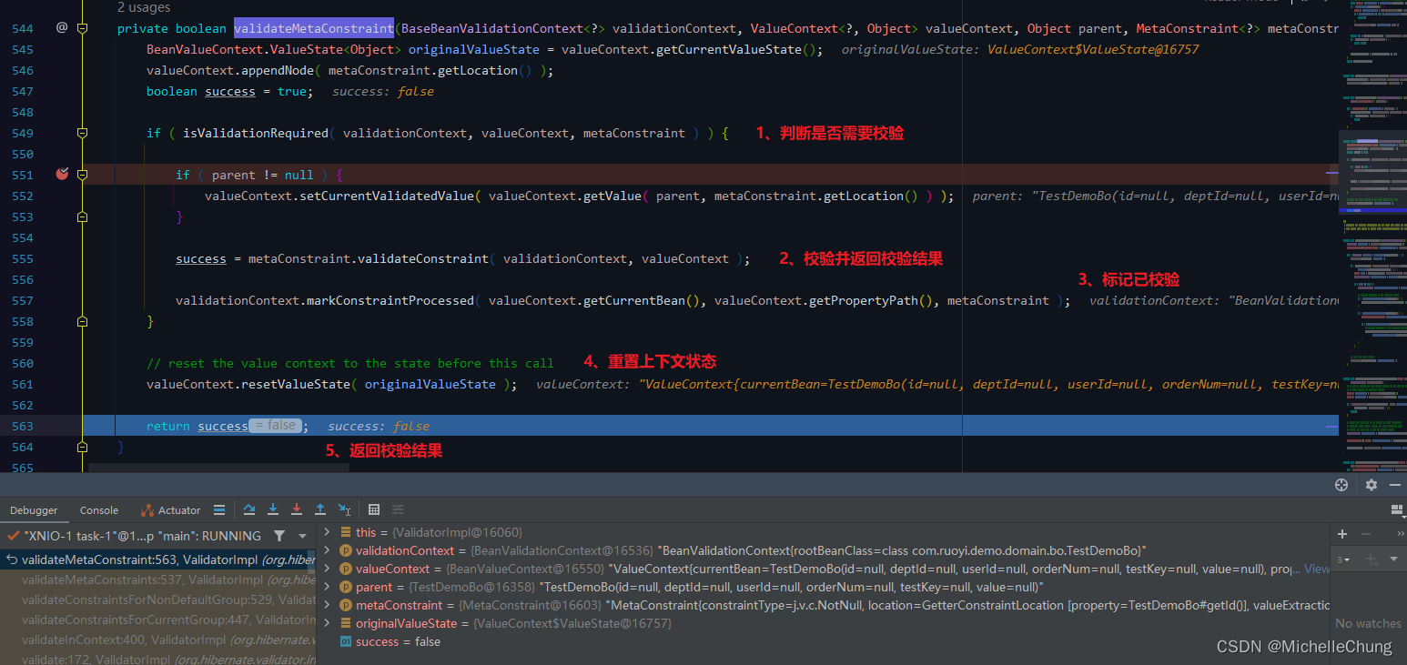Click the method fold icon on line 544
This screenshot has height=665, width=1407.
click(x=83, y=28)
